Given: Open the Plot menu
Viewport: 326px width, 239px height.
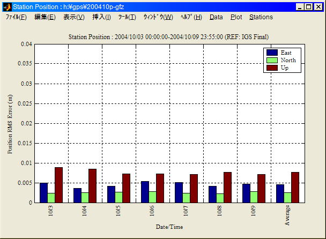Looking at the screenshot, I should tap(236, 17).
